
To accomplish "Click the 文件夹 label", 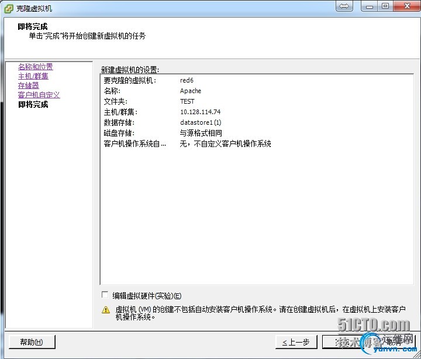I will click(115, 101).
